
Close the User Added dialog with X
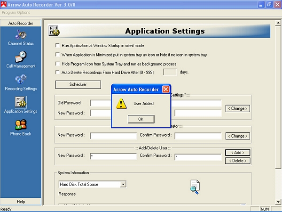(x=165, y=89)
